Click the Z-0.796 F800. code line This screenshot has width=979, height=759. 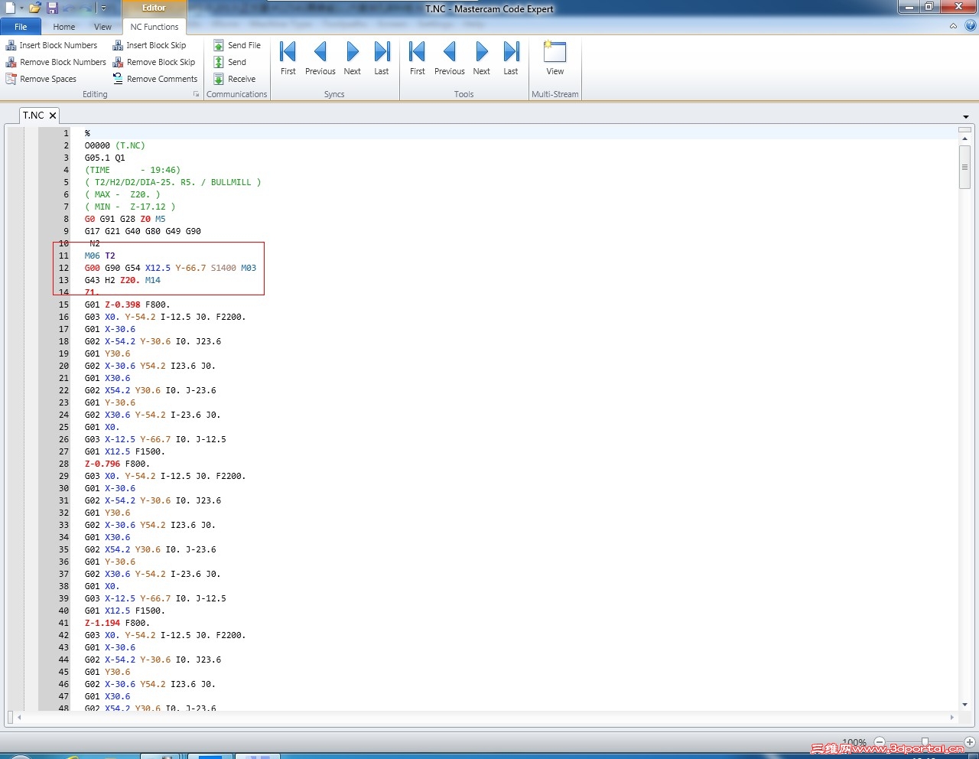point(117,464)
